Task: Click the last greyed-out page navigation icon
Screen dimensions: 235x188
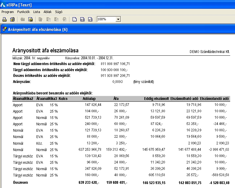Action: coord(64,19)
